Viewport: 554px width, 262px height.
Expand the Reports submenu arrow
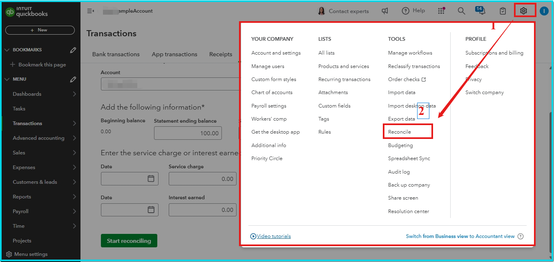(x=74, y=197)
